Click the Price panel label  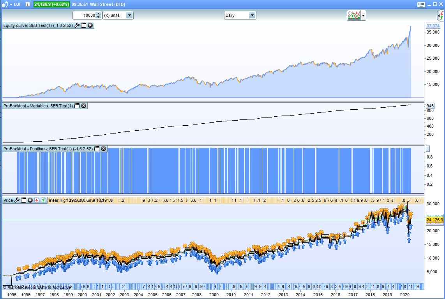click(8, 200)
